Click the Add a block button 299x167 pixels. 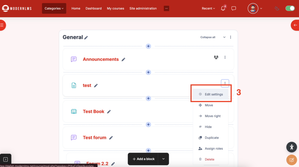[143, 159]
